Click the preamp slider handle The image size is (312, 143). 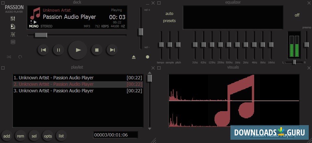[x=306, y=45]
